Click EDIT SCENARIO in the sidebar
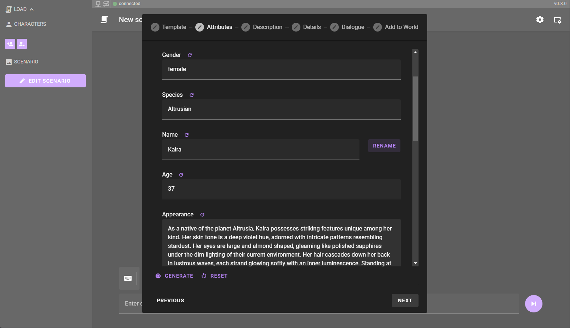The image size is (570, 328). tap(45, 80)
